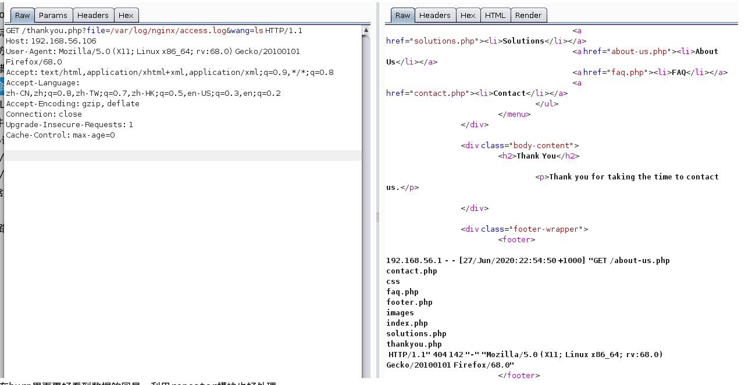This screenshot has width=745, height=385.
Task: Click images in the ls output
Action: [400, 313]
